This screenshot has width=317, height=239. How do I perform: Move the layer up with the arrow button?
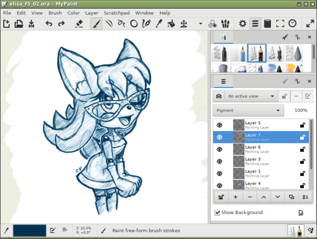click(264, 197)
